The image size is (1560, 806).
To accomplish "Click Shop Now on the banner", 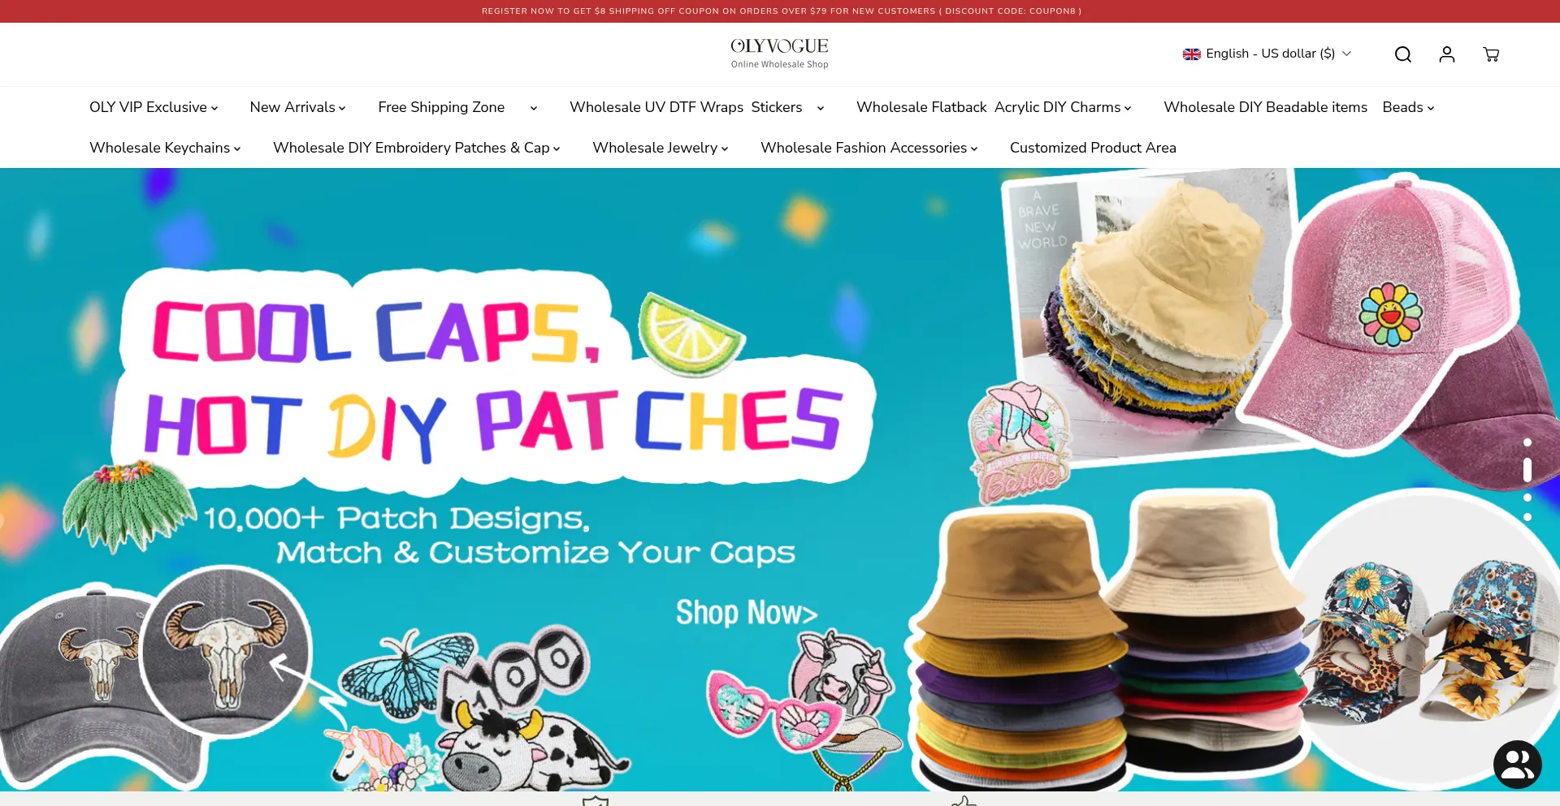I will (x=747, y=613).
